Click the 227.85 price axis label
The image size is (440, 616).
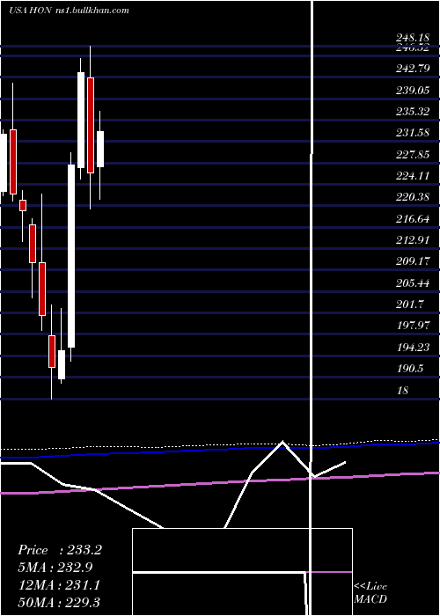pos(413,154)
